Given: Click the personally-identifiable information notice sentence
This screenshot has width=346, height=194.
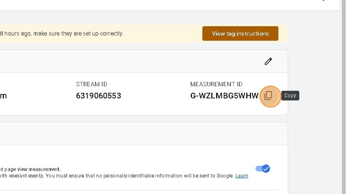Looking at the screenshot, I should 117,176.
